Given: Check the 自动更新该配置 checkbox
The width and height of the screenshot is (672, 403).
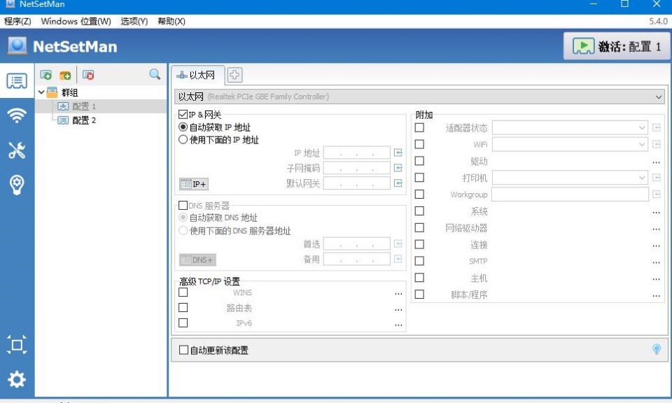Looking at the screenshot, I should click(183, 350).
